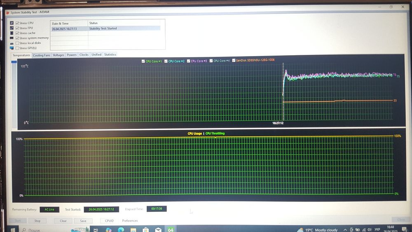Click the disk drive icon beside Stress local disks
Viewport: 412px width, 232px height.
[x=12, y=43]
